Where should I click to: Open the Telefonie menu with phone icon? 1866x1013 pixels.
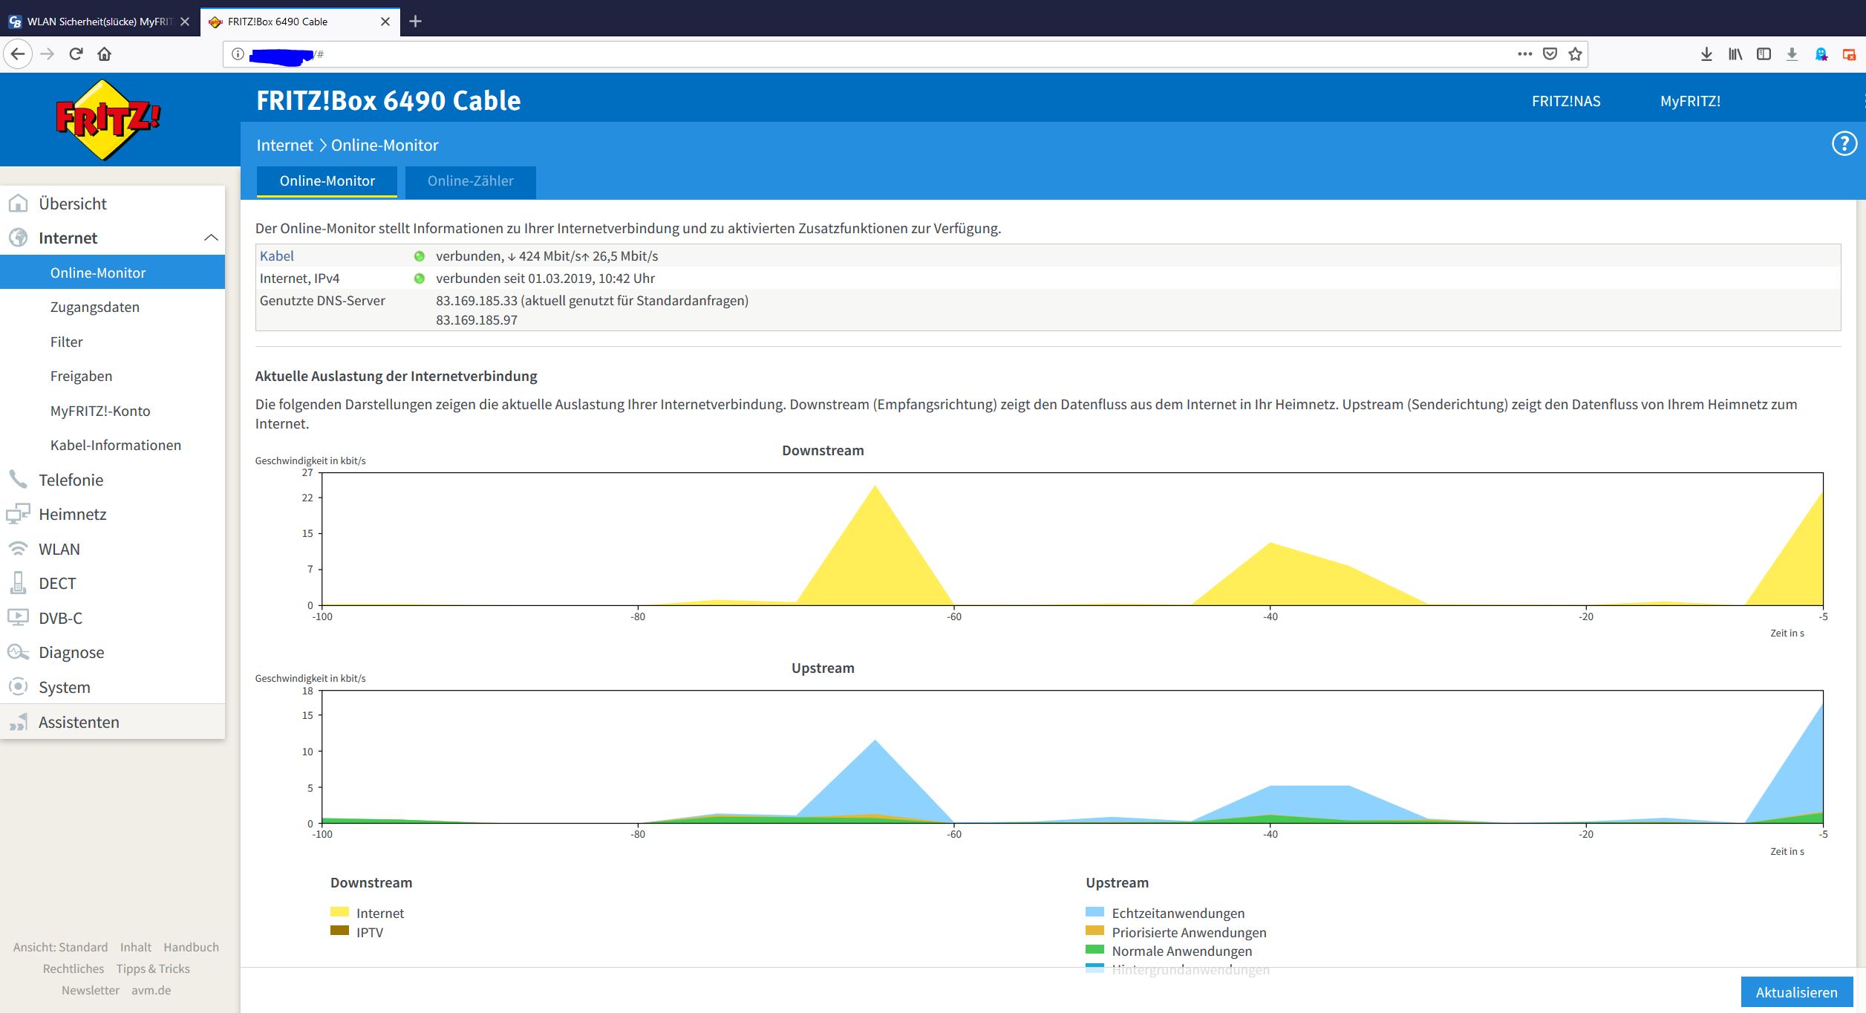pyautogui.click(x=71, y=480)
